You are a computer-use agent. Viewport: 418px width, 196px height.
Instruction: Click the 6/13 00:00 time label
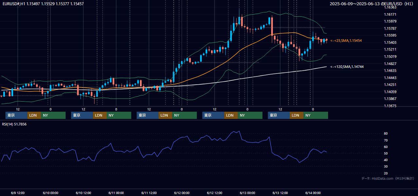[x=247, y=193]
